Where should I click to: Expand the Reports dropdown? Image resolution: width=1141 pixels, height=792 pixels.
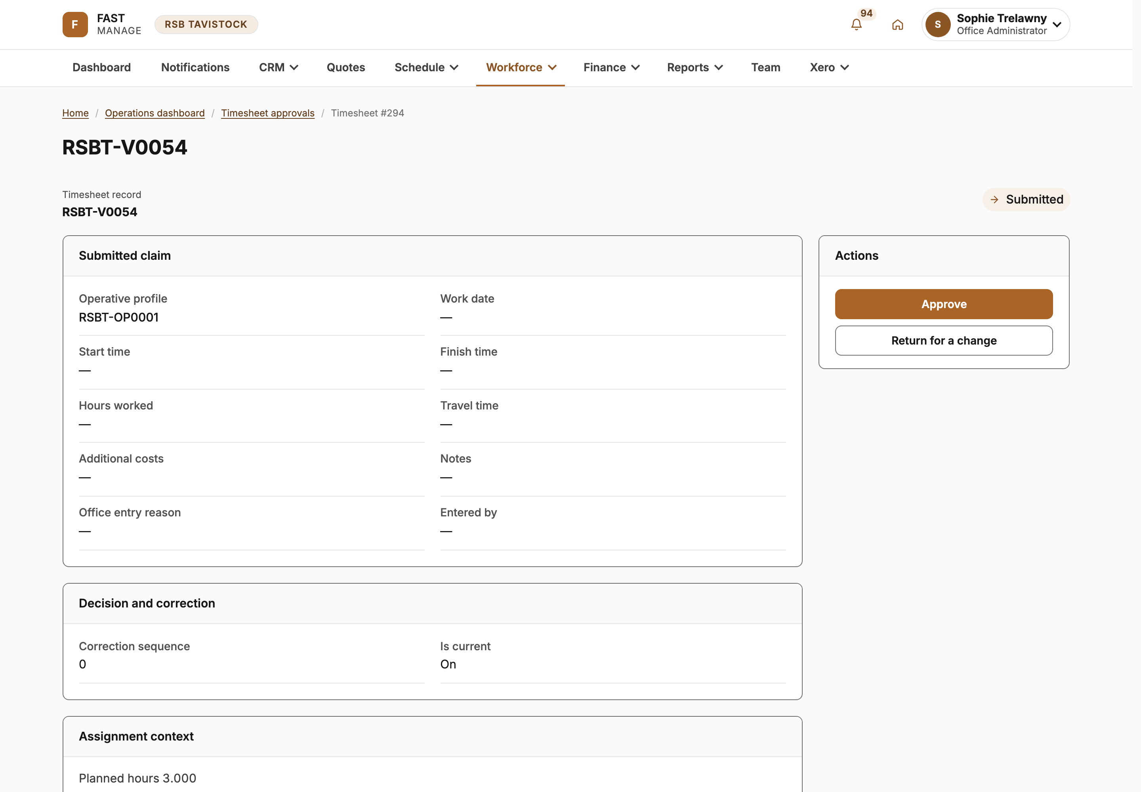tap(695, 67)
